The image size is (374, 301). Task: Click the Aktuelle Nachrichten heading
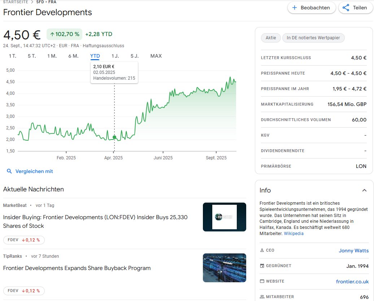(x=33, y=189)
